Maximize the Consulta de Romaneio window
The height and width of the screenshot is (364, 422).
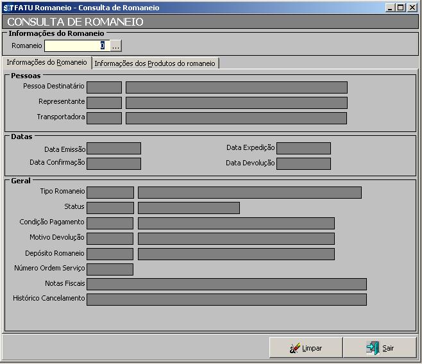[x=401, y=8]
